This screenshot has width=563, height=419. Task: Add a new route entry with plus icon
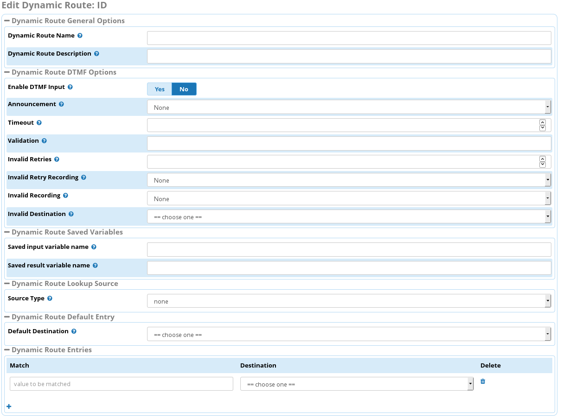[9, 406]
